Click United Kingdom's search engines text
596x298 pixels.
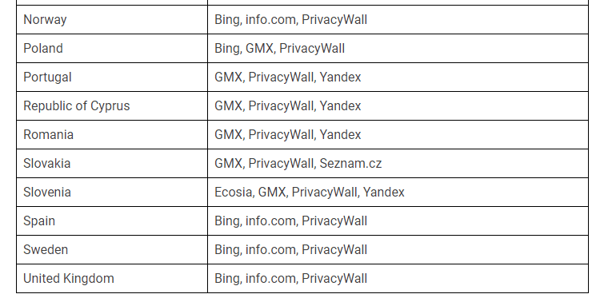(x=290, y=279)
